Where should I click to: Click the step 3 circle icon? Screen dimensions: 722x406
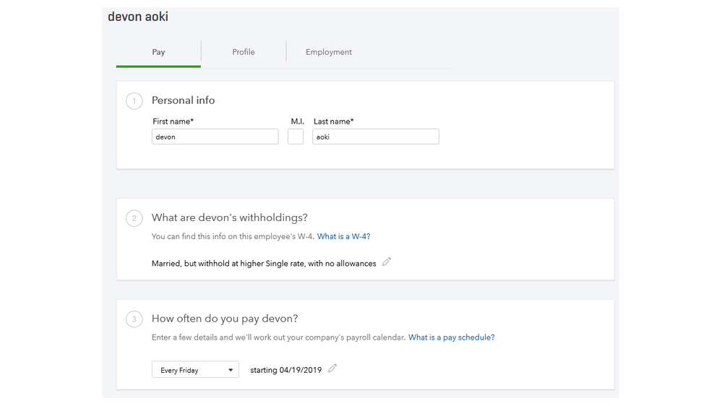tap(134, 319)
